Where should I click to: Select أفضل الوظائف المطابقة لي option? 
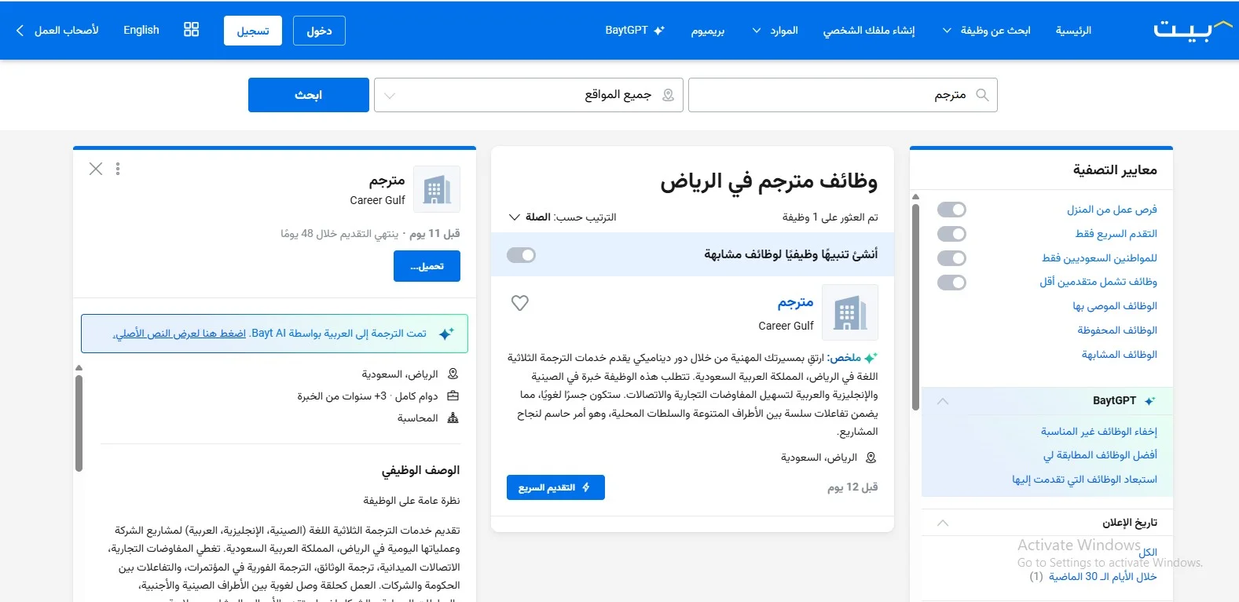[1100, 455]
